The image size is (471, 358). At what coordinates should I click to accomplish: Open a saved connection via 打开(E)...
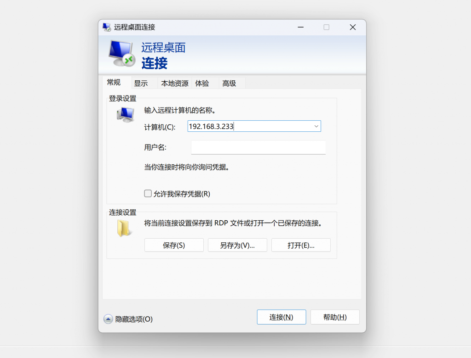point(301,245)
